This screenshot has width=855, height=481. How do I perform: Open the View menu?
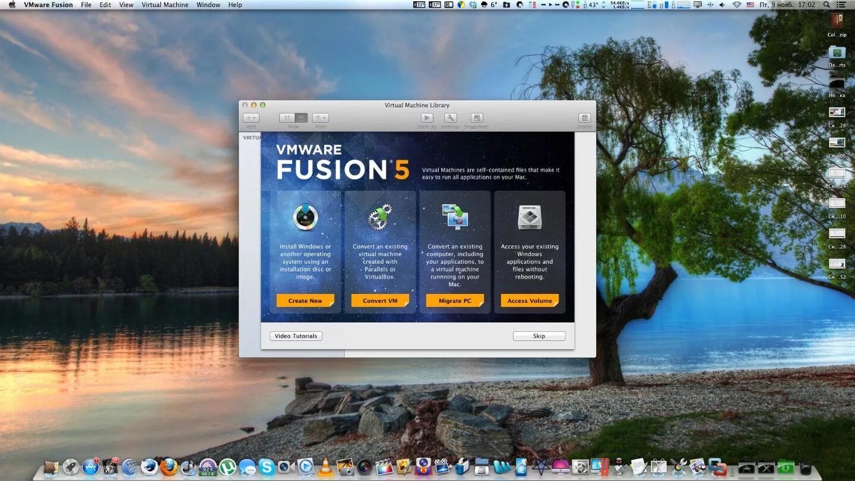tap(126, 5)
